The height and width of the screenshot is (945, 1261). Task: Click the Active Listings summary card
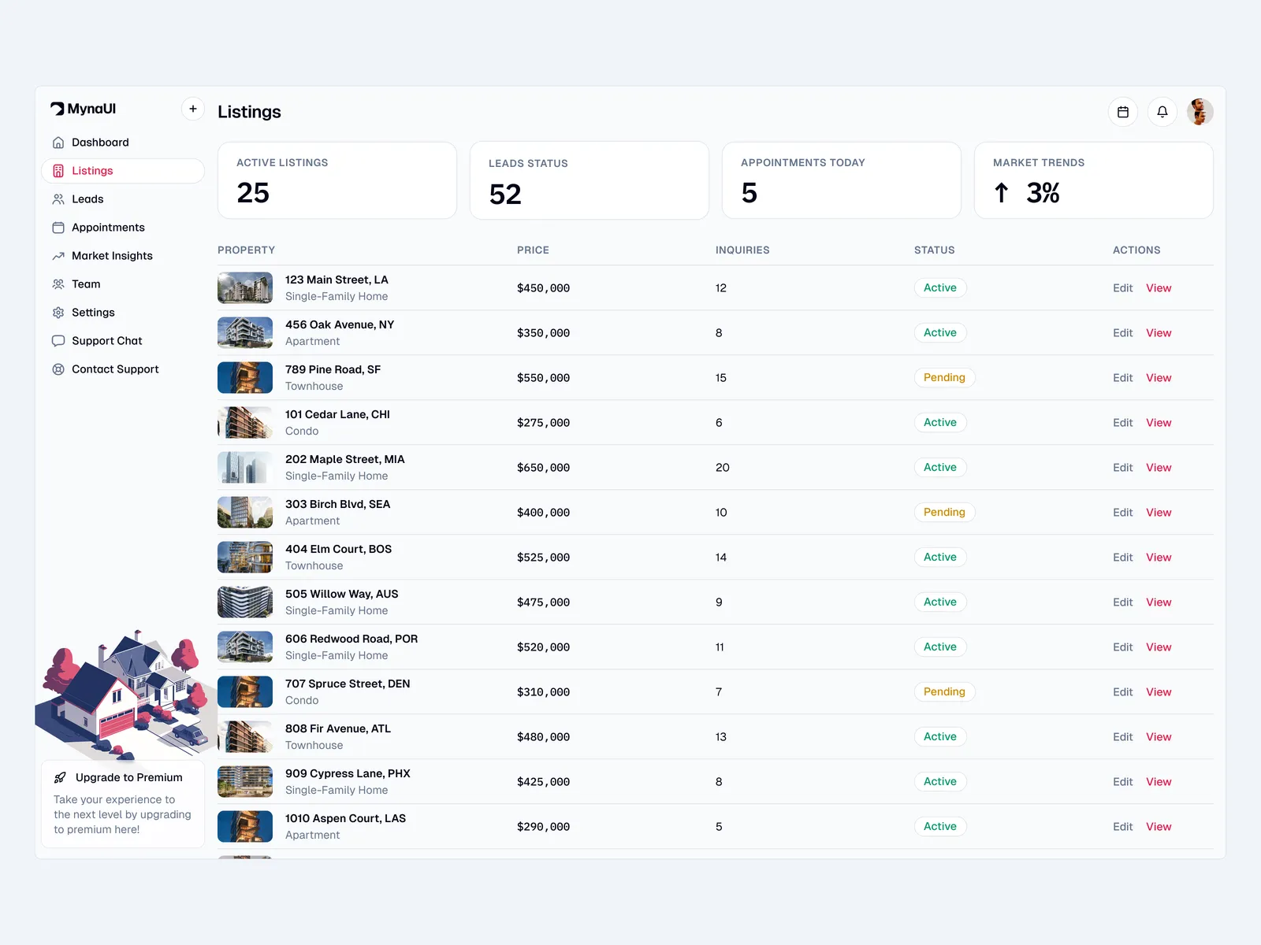[x=337, y=180]
